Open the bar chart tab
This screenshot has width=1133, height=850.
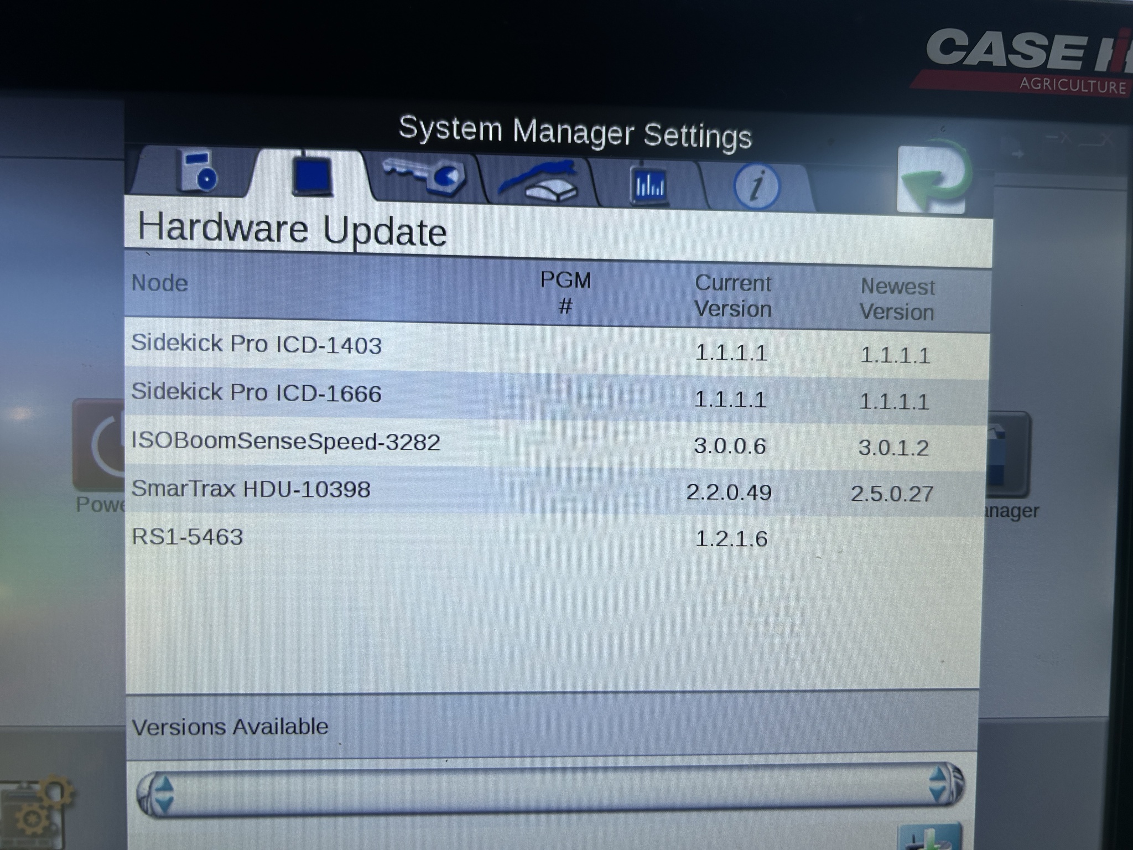(648, 185)
